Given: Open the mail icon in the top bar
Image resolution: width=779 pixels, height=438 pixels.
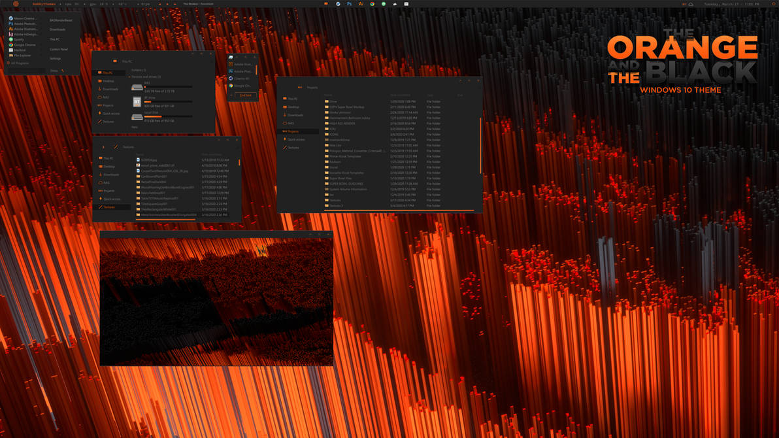Looking at the screenshot, I should click(406, 3).
